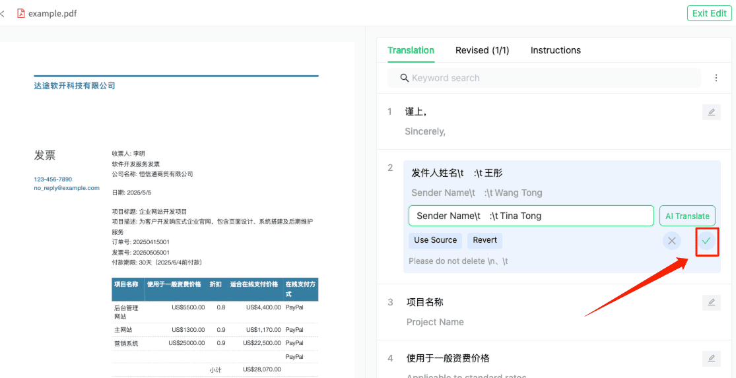Open the three-dot more options menu
Image resolution: width=736 pixels, height=378 pixels.
716,78
